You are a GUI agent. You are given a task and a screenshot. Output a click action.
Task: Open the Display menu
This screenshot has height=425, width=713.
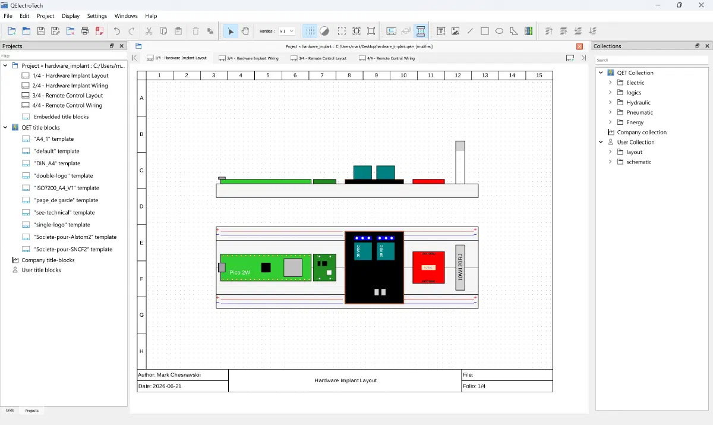tap(71, 16)
